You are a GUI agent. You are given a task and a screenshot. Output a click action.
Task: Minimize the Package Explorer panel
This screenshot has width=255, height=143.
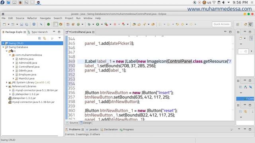(x=54, y=32)
